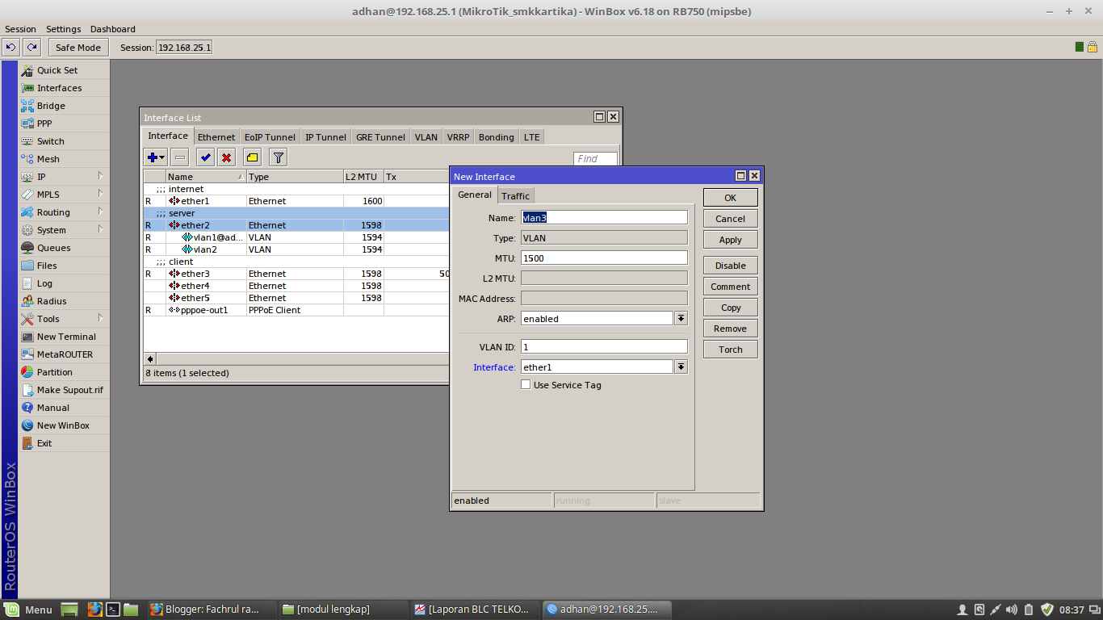The width and height of the screenshot is (1103, 620).
Task: Click the red X Disable icon
Action: (227, 157)
